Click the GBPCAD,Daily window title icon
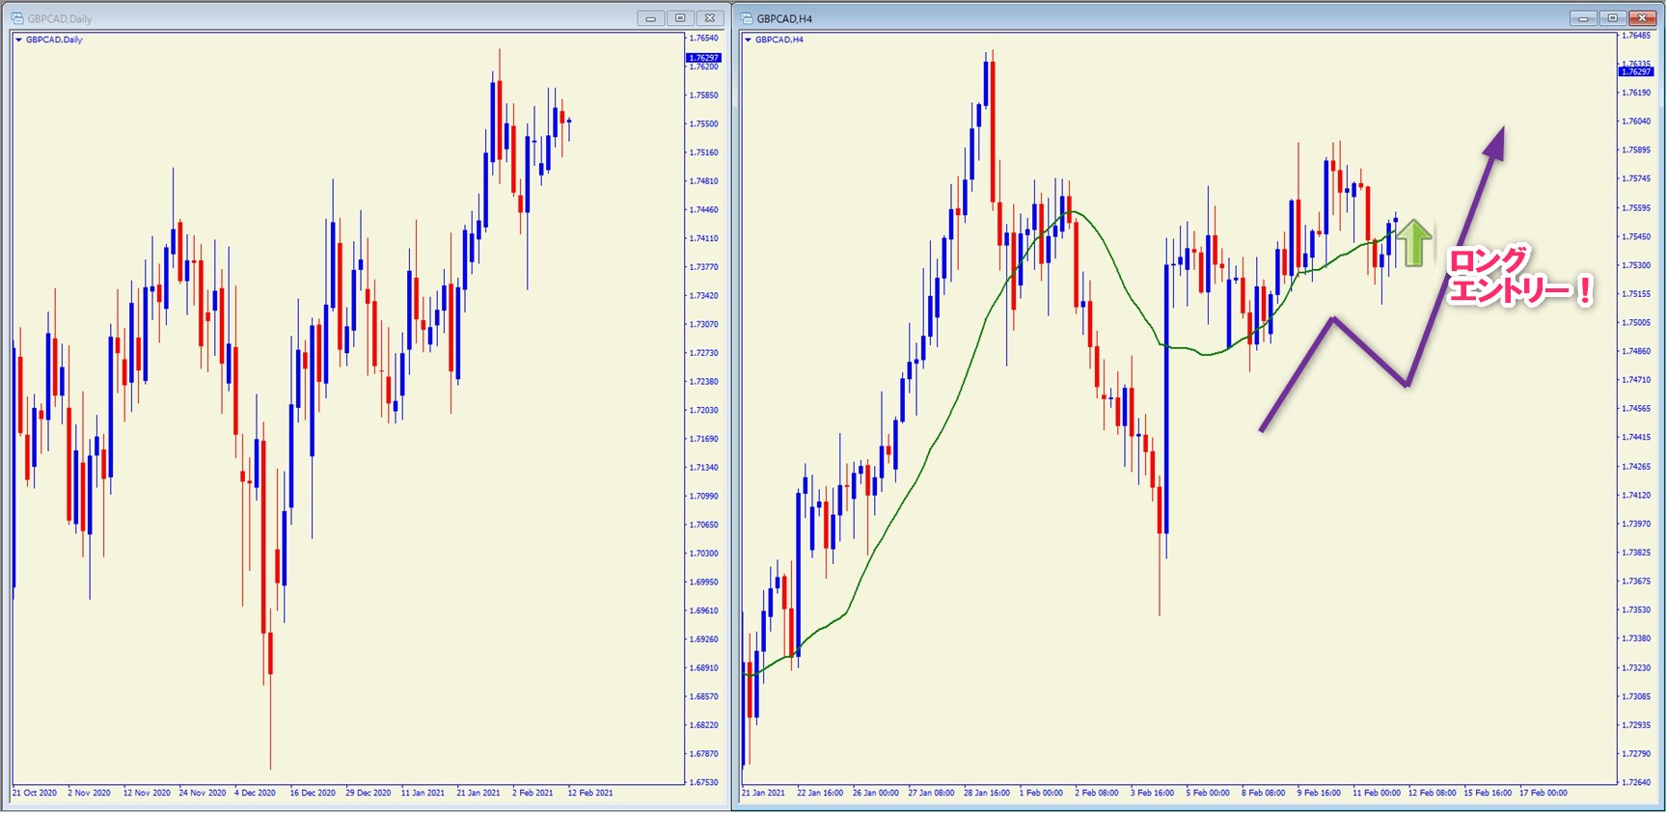The width and height of the screenshot is (1667, 813). 16,18
